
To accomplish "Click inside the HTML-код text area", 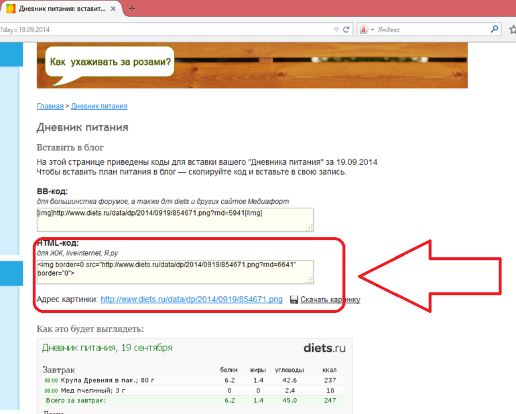I will point(175,272).
